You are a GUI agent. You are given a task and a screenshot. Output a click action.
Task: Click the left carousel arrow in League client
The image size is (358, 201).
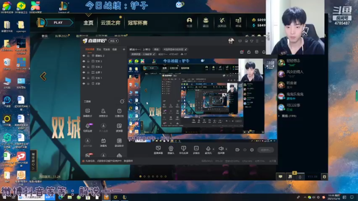[43, 76]
